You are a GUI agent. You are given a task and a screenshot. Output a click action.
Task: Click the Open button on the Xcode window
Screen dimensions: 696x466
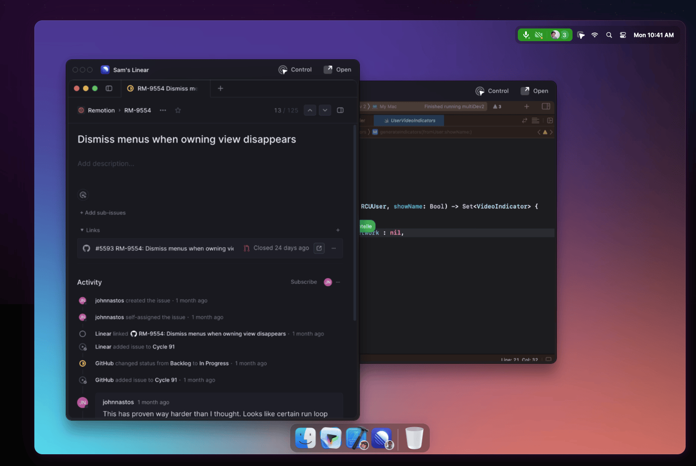pos(535,91)
